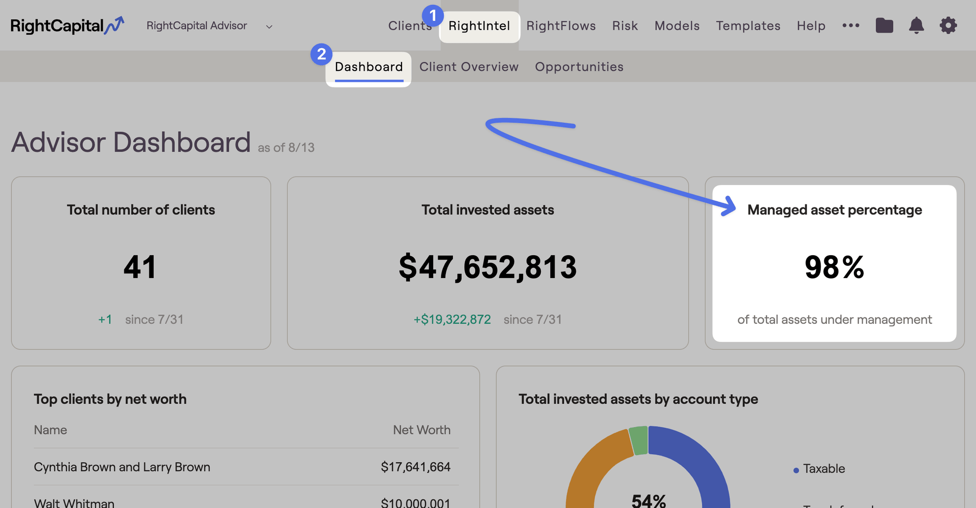
Task: Open the folder icon in header
Action: tap(884, 25)
